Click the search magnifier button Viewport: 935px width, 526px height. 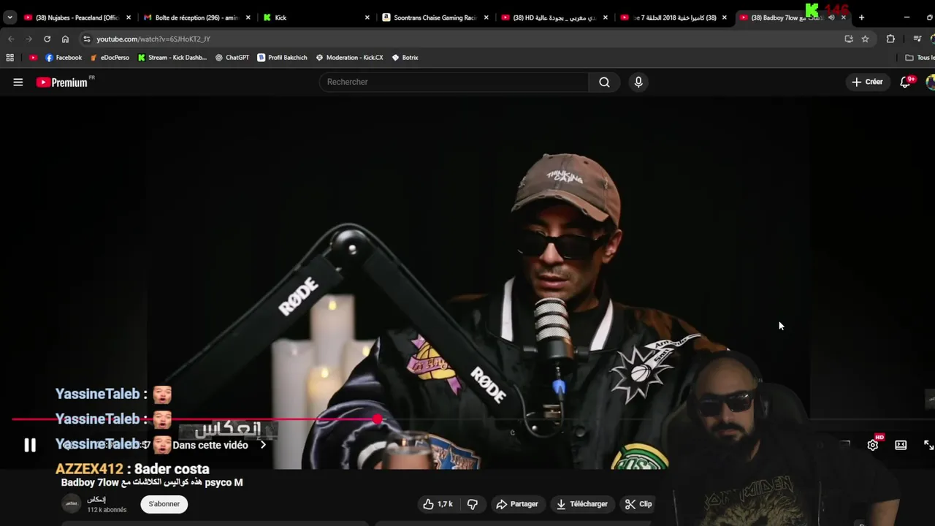604,82
